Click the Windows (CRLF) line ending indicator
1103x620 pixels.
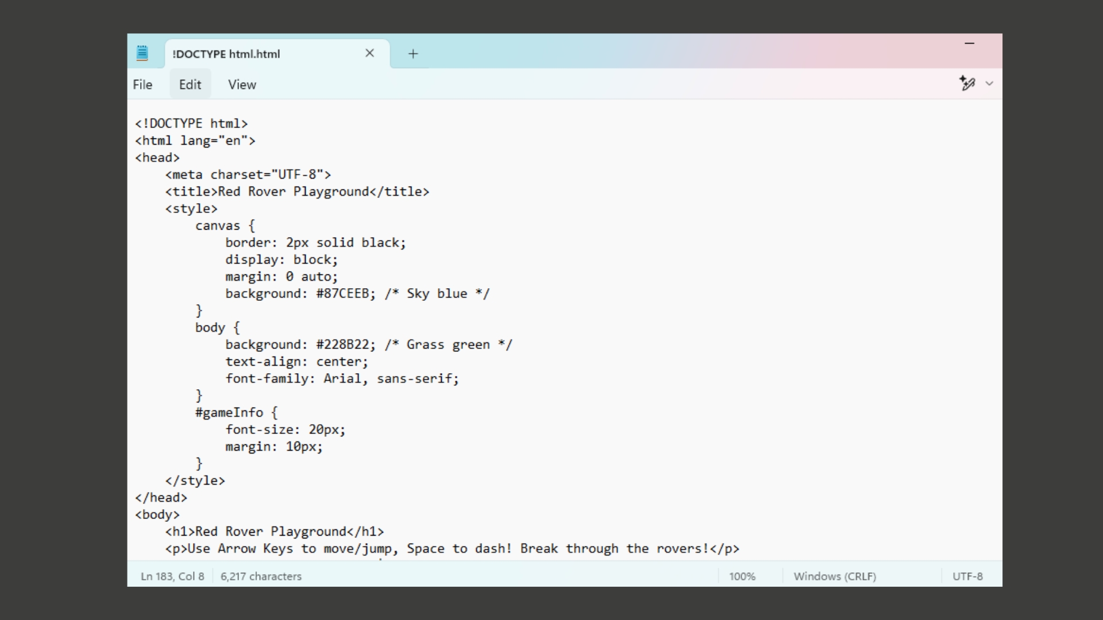pos(835,576)
